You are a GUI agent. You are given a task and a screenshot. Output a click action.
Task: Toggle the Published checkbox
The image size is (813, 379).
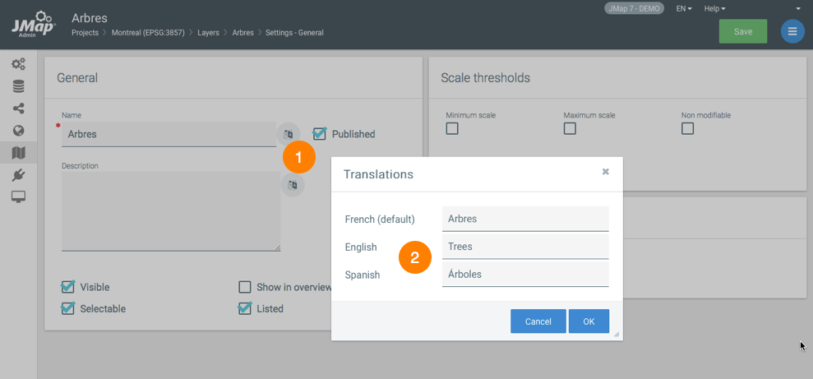coord(320,134)
